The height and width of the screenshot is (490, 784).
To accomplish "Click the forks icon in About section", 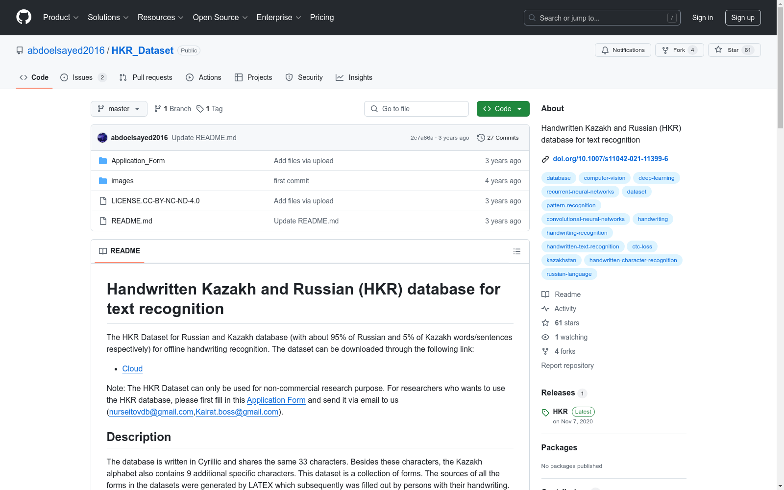I will [x=545, y=351].
